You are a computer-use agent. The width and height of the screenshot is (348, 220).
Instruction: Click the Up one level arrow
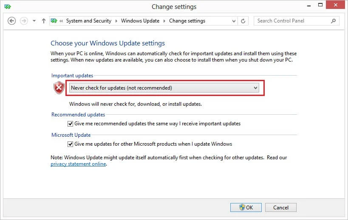[x=43, y=21]
